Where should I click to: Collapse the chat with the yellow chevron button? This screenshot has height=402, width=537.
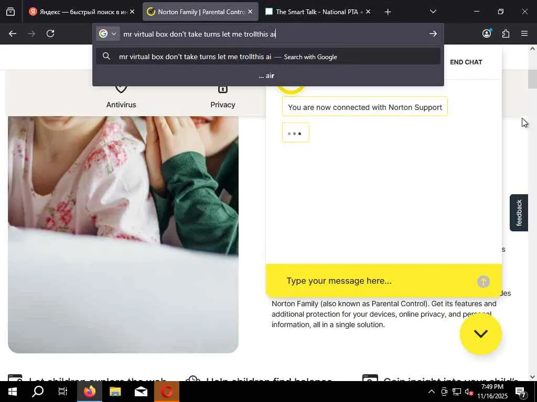click(x=480, y=334)
